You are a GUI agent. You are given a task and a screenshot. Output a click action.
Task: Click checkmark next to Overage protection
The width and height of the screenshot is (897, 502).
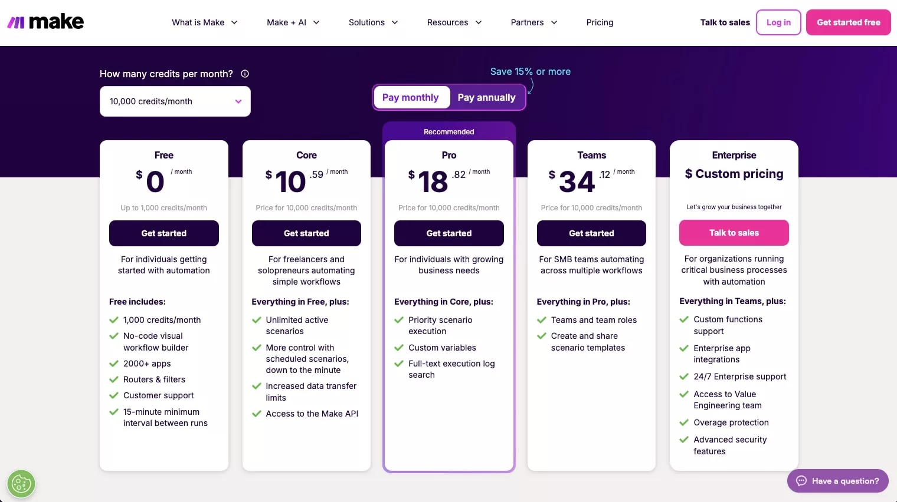click(684, 422)
